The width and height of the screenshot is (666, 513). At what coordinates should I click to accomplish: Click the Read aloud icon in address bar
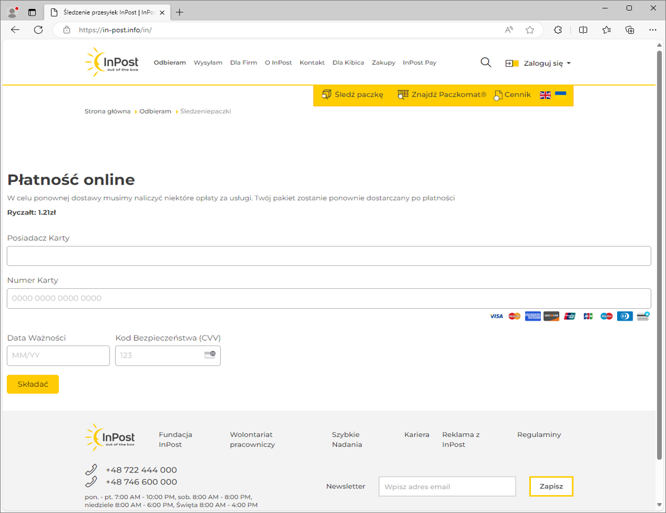[509, 30]
